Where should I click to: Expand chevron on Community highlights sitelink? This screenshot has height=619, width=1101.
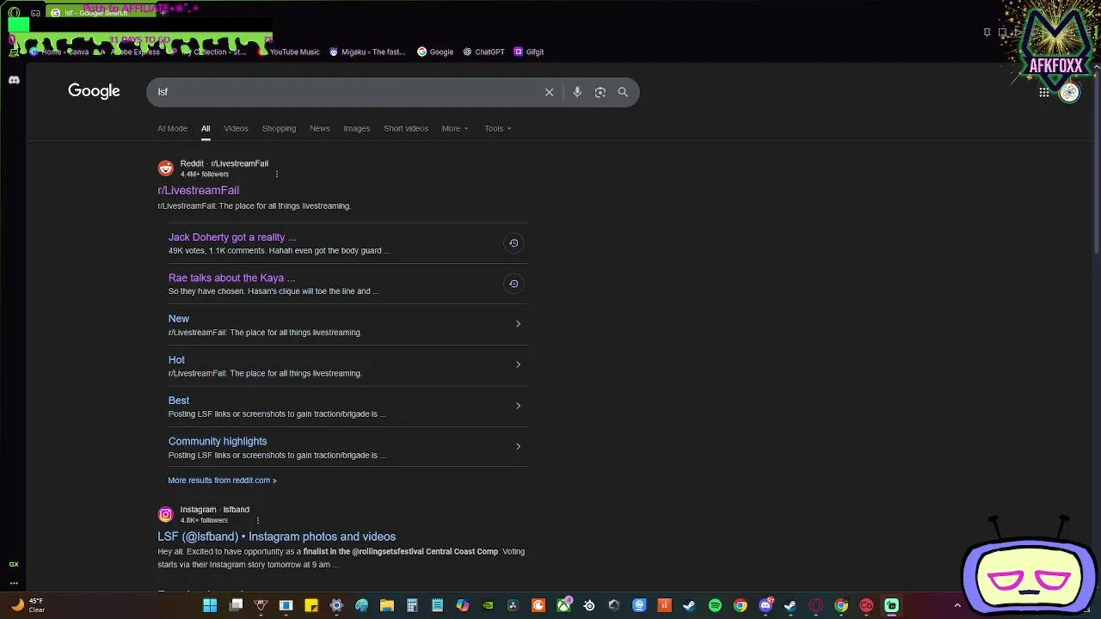(x=518, y=446)
